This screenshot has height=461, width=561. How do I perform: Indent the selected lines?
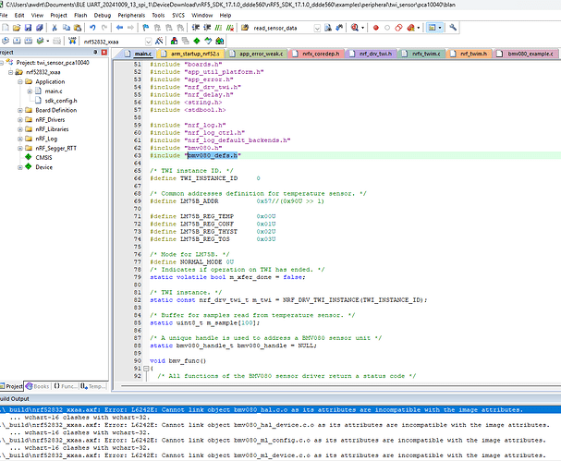coord(196,28)
